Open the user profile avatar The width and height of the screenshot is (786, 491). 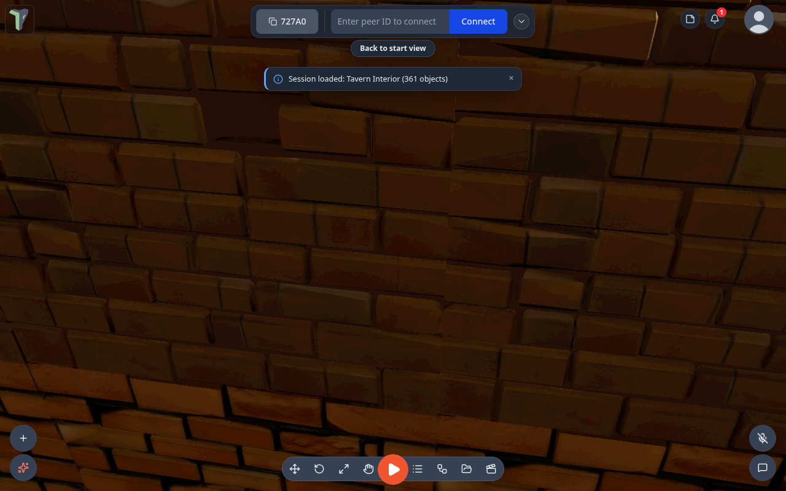759,20
